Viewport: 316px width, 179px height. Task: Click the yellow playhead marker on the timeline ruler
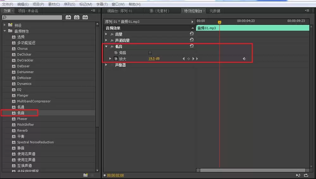(x=220, y=22)
